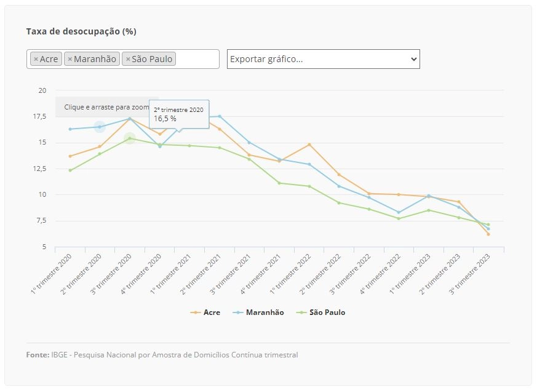Remove the Maranhão tag with its x
Viewport: 537px width, 390px height.
(x=70, y=59)
